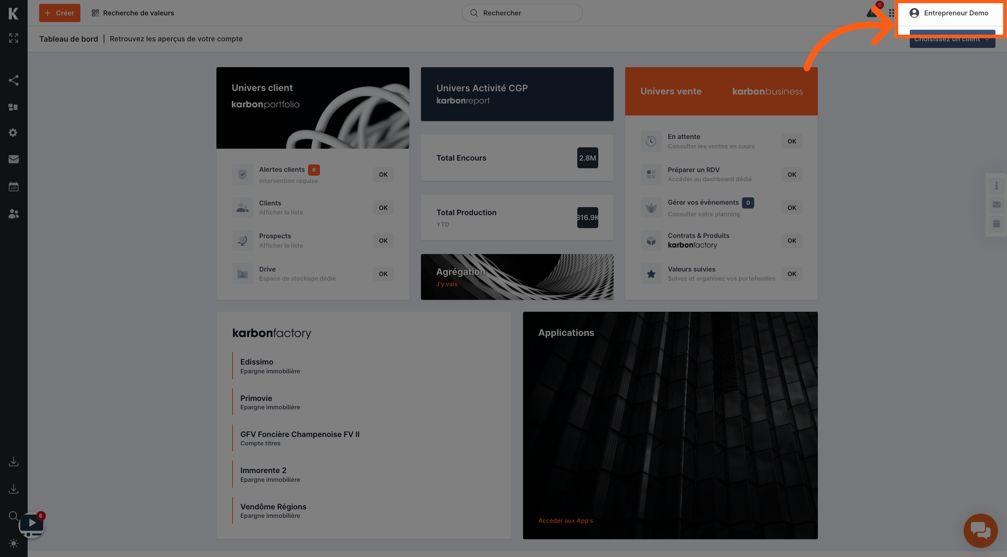Click the Gérer vos évènements lotus icon

[651, 207]
